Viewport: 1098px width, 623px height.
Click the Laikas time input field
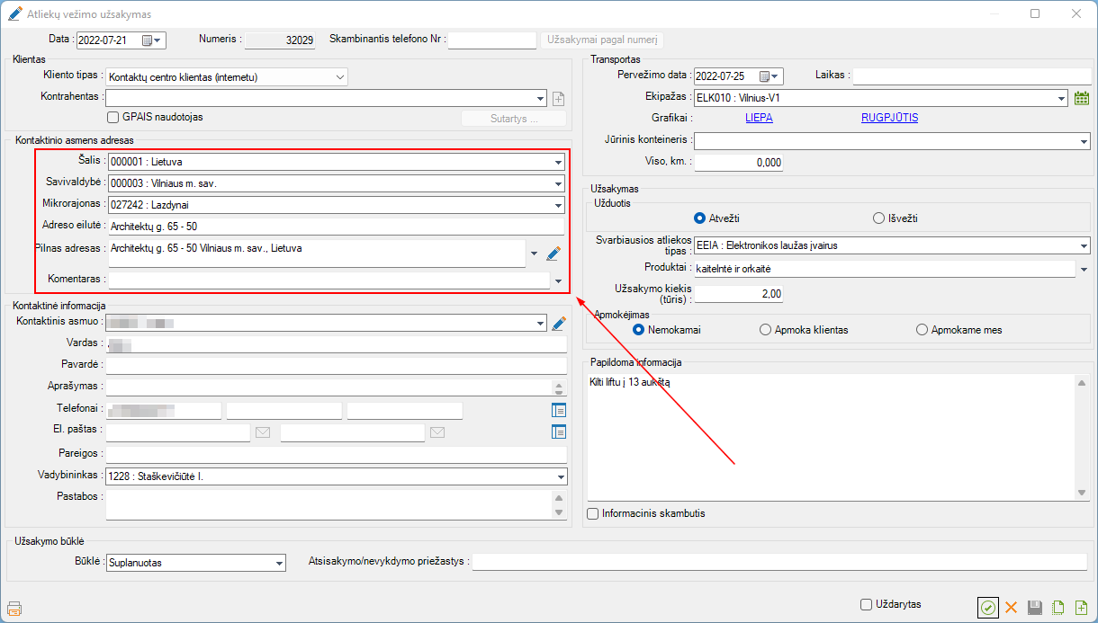coord(970,76)
